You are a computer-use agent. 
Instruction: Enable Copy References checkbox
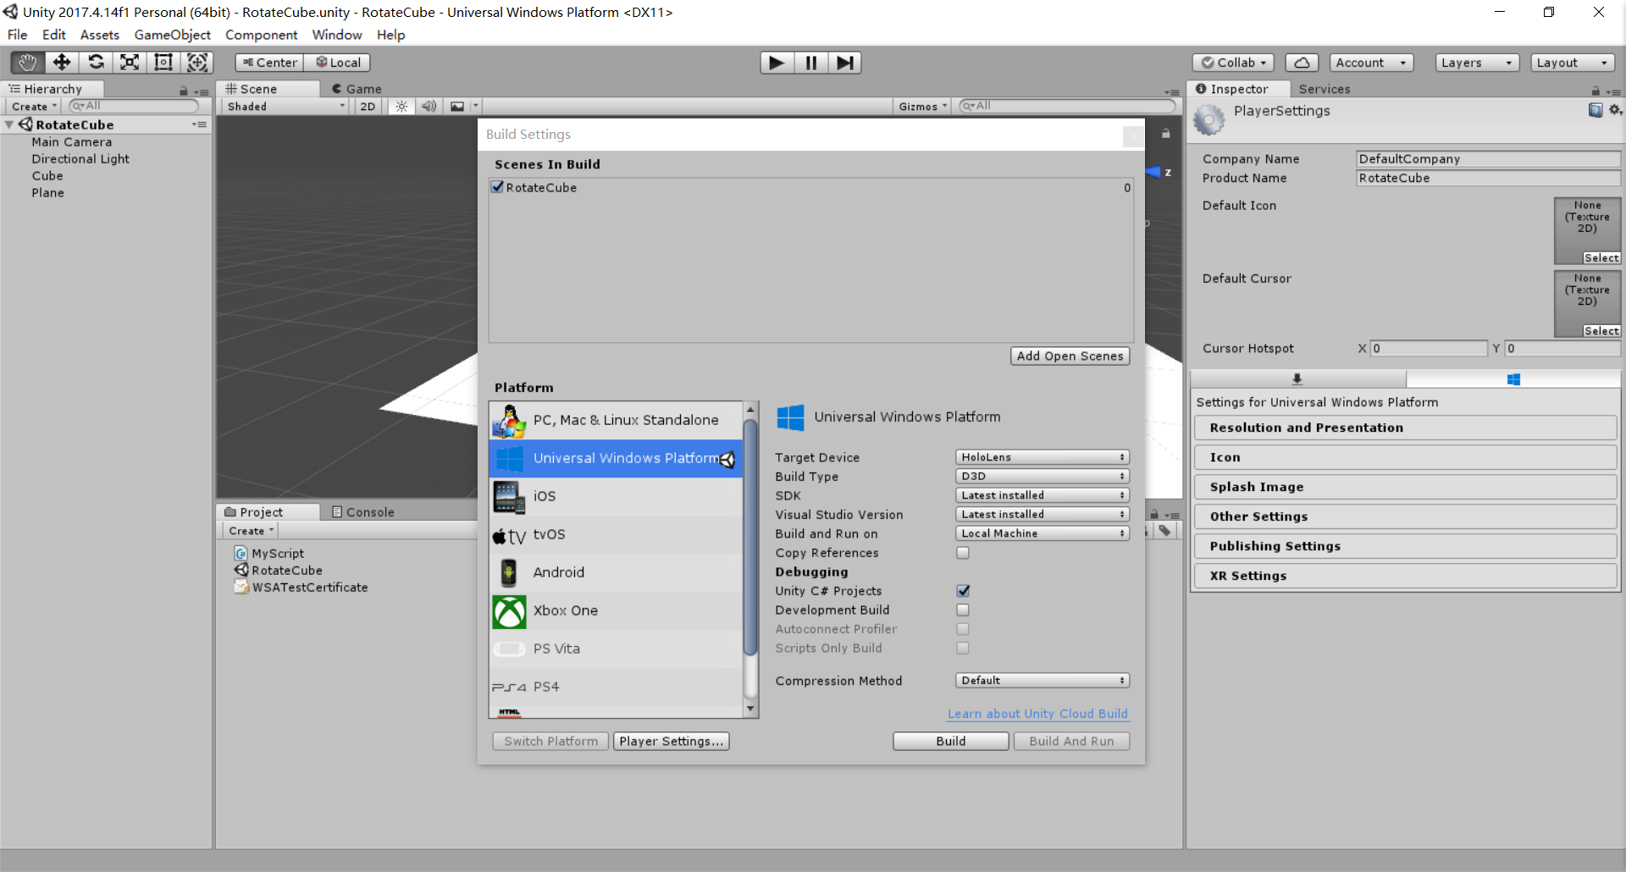(x=963, y=553)
